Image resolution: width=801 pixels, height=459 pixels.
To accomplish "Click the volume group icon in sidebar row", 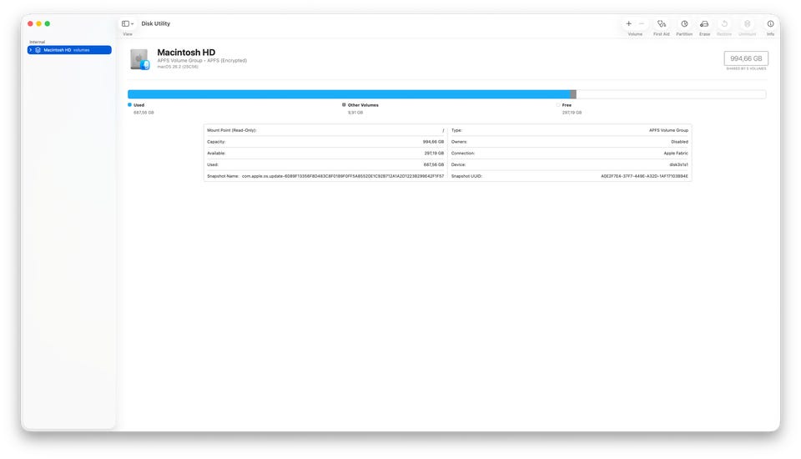I will tap(38, 50).
